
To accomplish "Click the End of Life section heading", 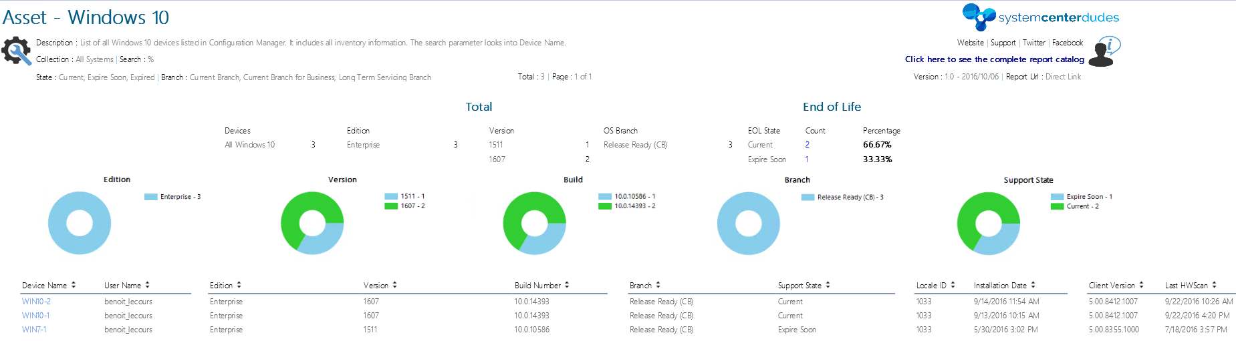I will click(x=832, y=107).
